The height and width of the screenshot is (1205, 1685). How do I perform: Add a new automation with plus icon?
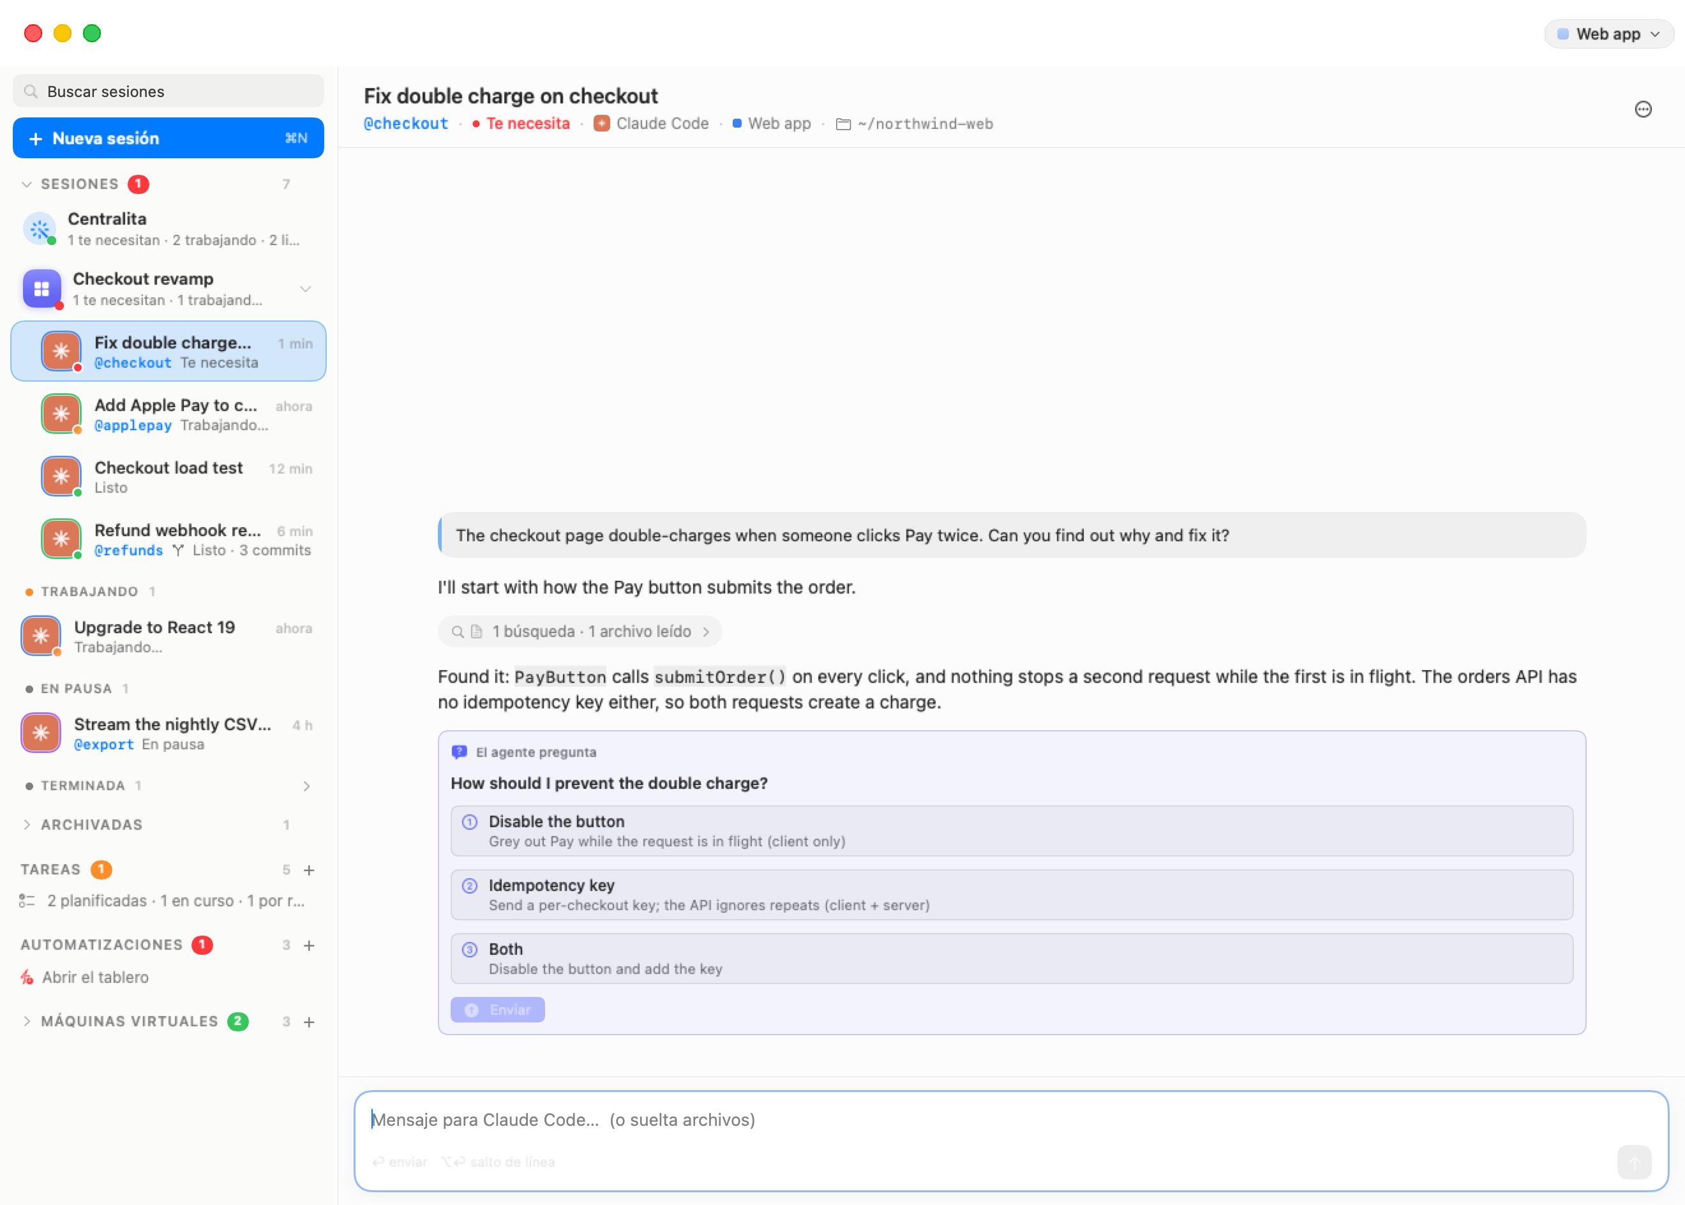[x=310, y=945]
